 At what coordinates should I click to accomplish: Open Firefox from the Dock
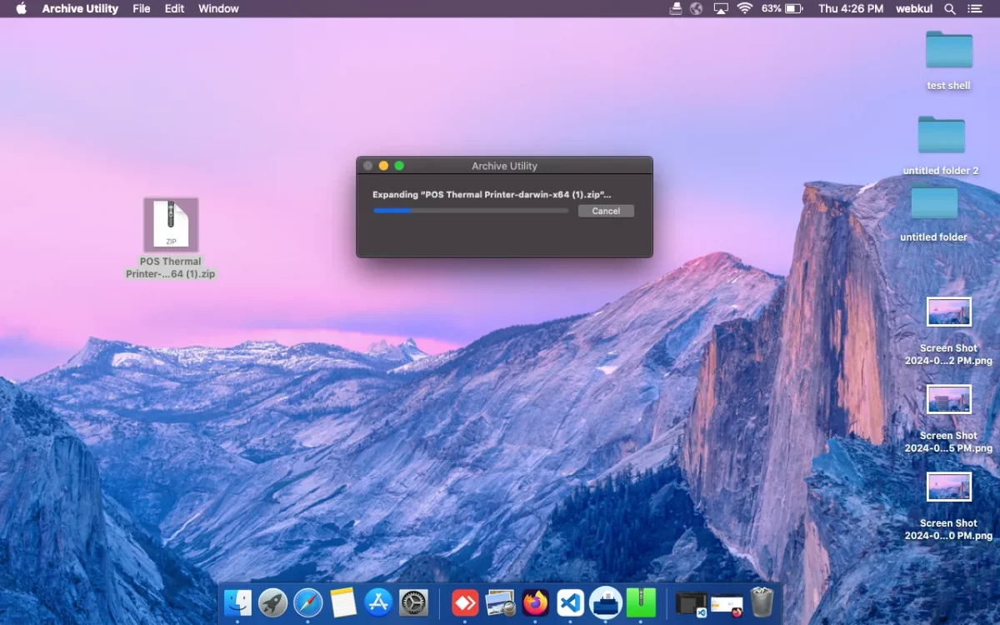[x=536, y=602]
